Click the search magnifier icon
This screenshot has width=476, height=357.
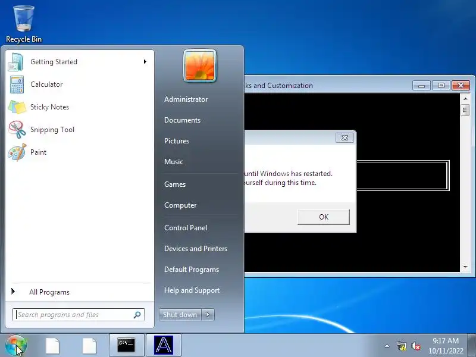137,315
